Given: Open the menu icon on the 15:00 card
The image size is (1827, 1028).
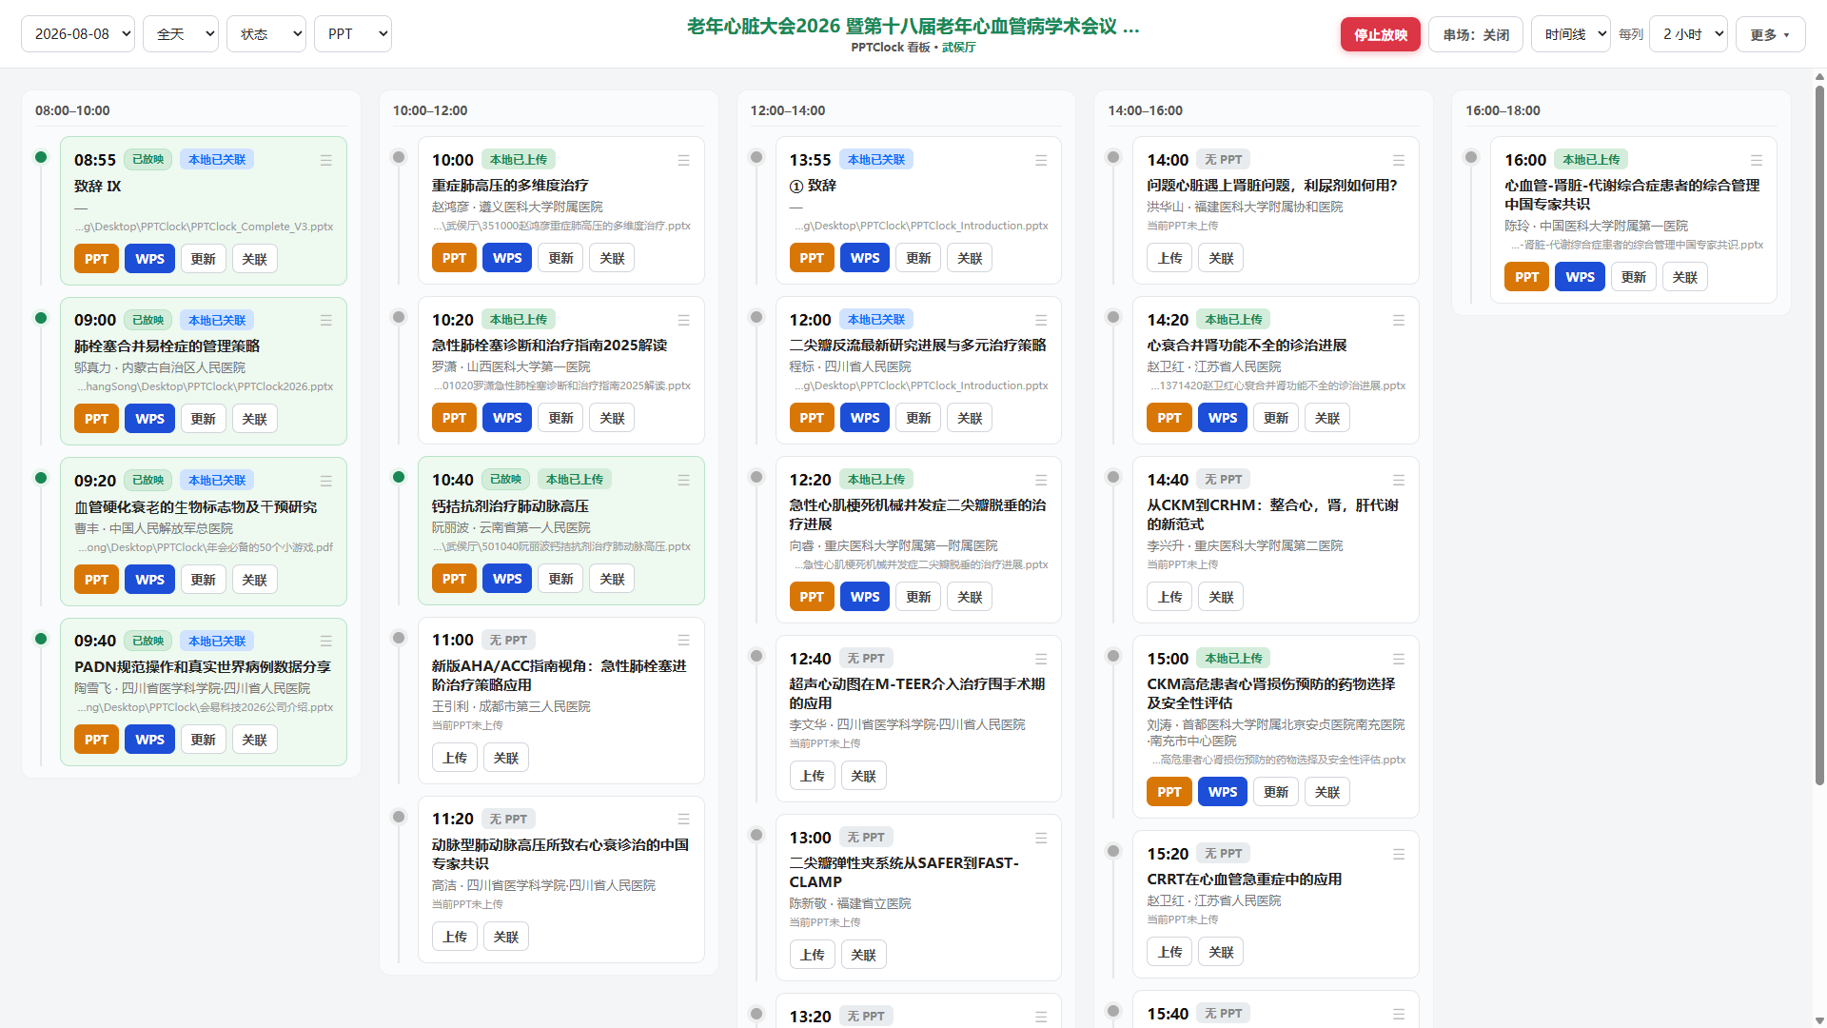Looking at the screenshot, I should point(1399,660).
